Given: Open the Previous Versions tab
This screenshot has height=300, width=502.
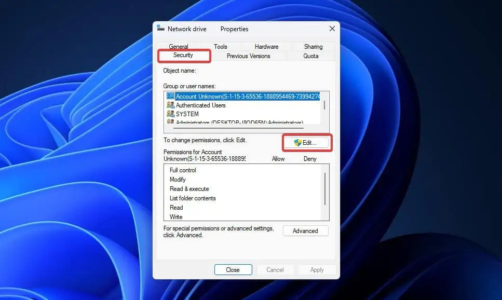Looking at the screenshot, I should tap(249, 56).
